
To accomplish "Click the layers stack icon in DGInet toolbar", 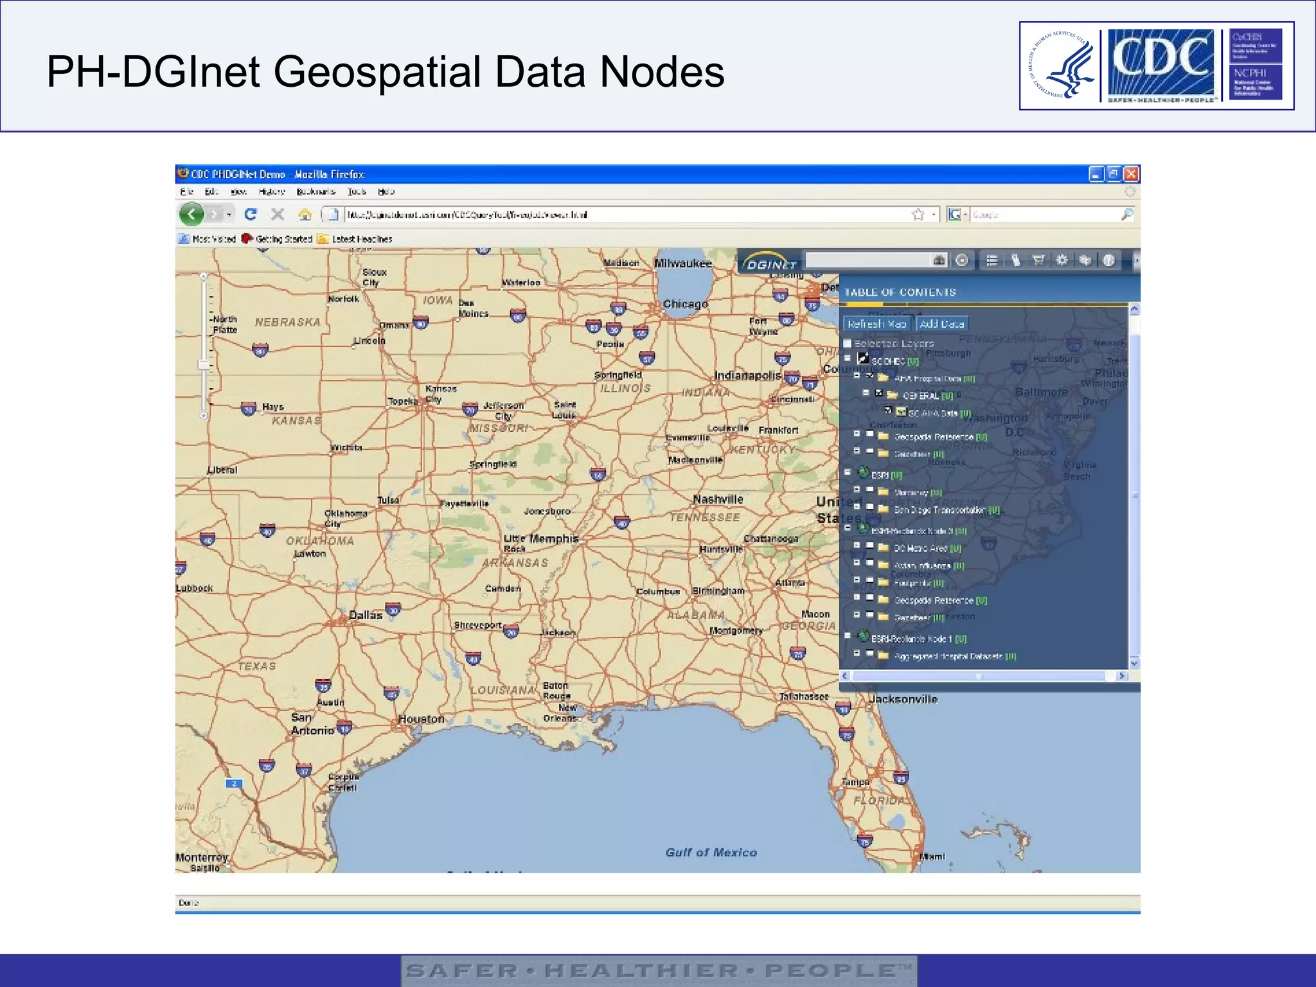I will click(1085, 260).
